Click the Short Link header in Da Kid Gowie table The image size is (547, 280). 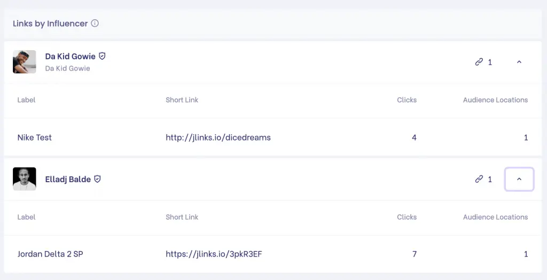(x=182, y=100)
